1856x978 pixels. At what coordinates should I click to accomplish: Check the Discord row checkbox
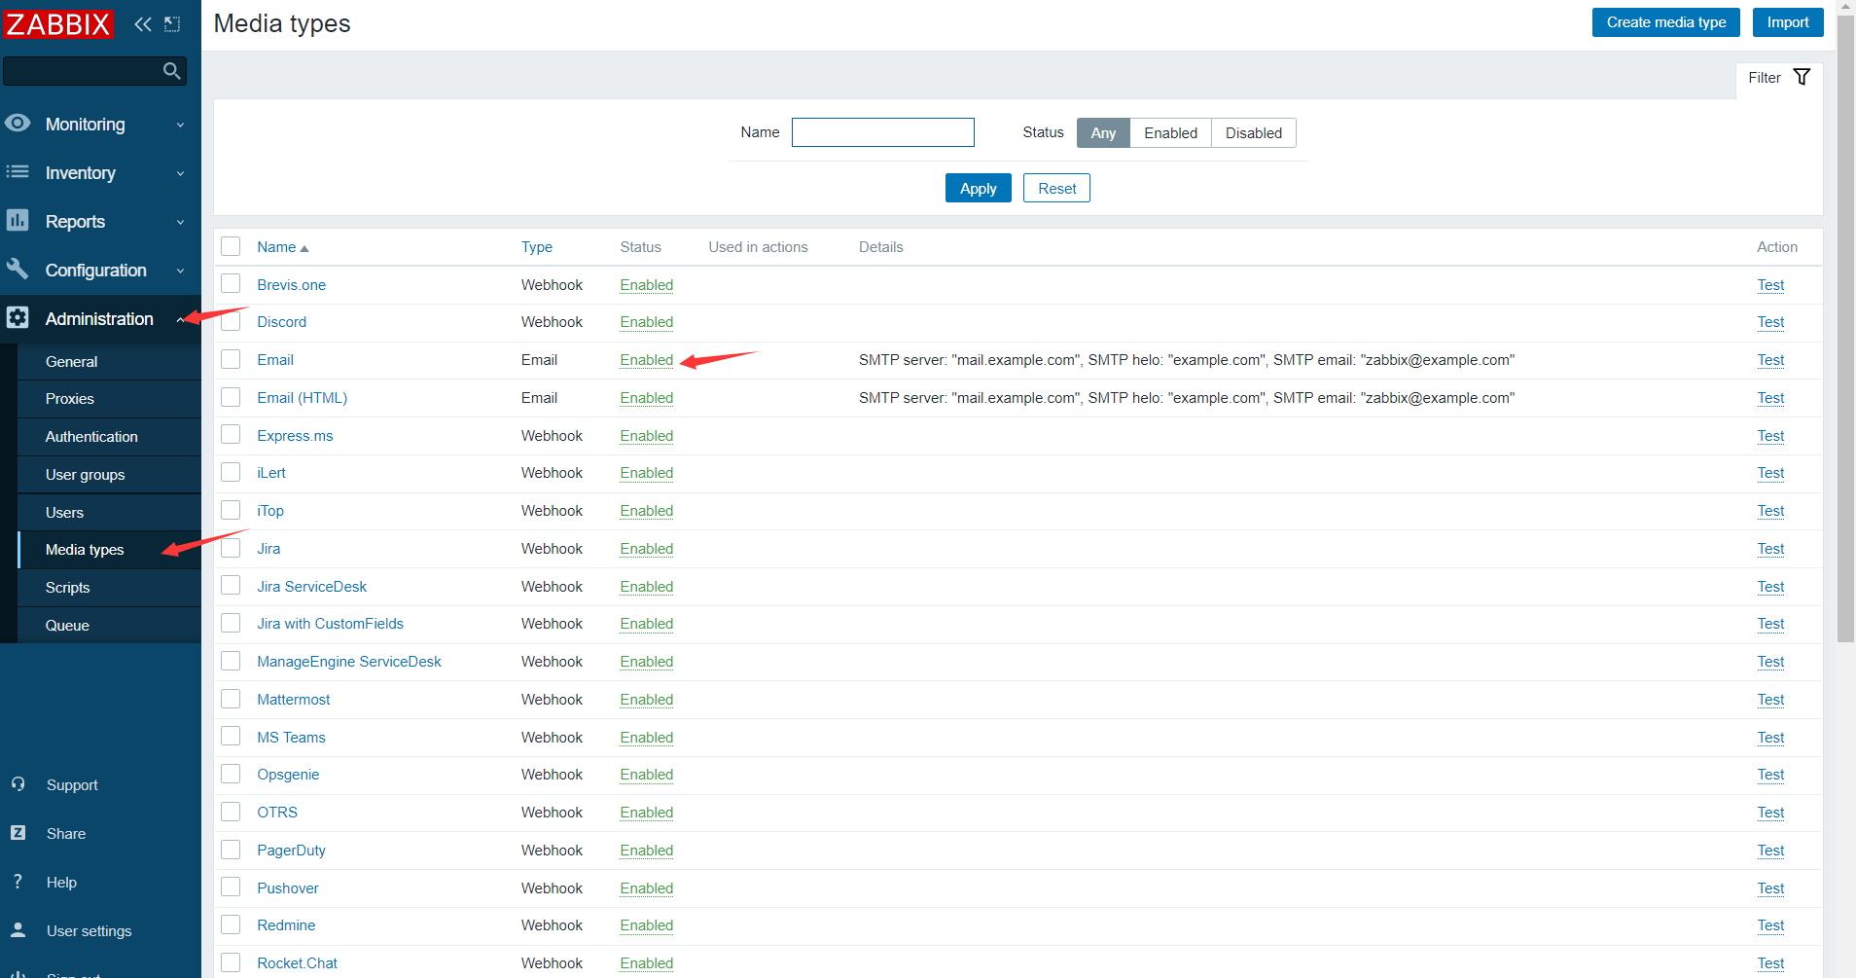pos(231,321)
